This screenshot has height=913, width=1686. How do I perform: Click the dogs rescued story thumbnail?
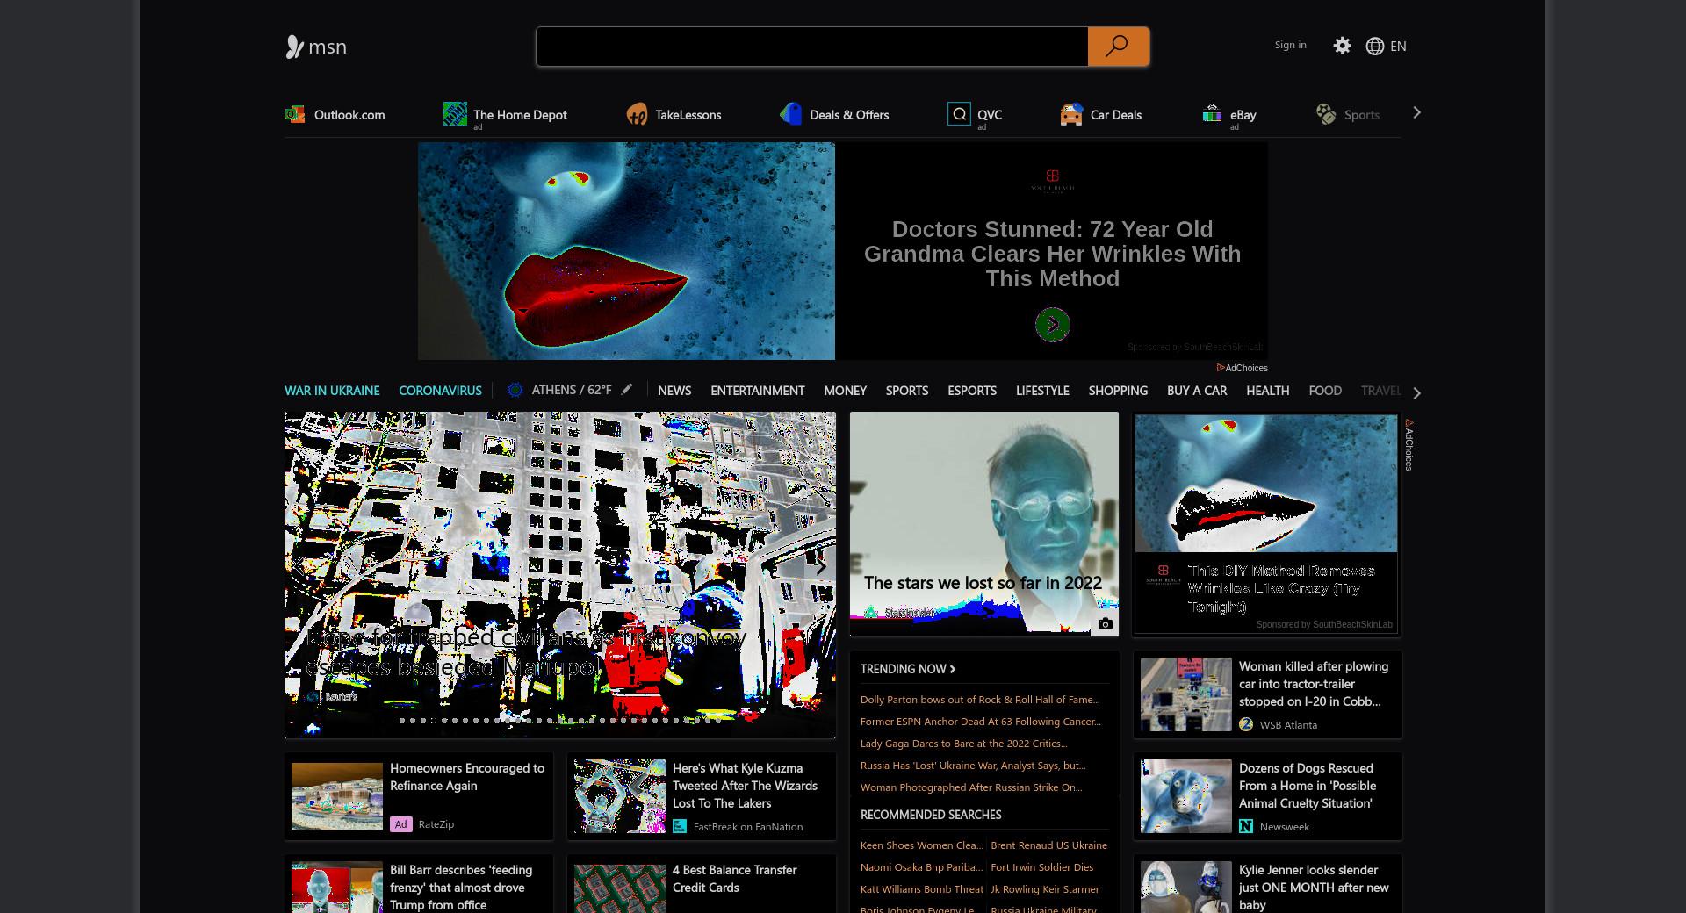tap(1186, 796)
